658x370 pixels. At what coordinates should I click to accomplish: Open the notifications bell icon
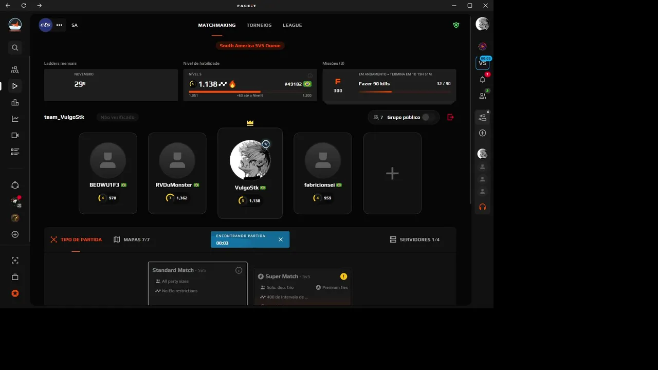482,79
